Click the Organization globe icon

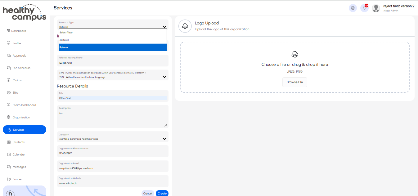pyautogui.click(x=9, y=117)
